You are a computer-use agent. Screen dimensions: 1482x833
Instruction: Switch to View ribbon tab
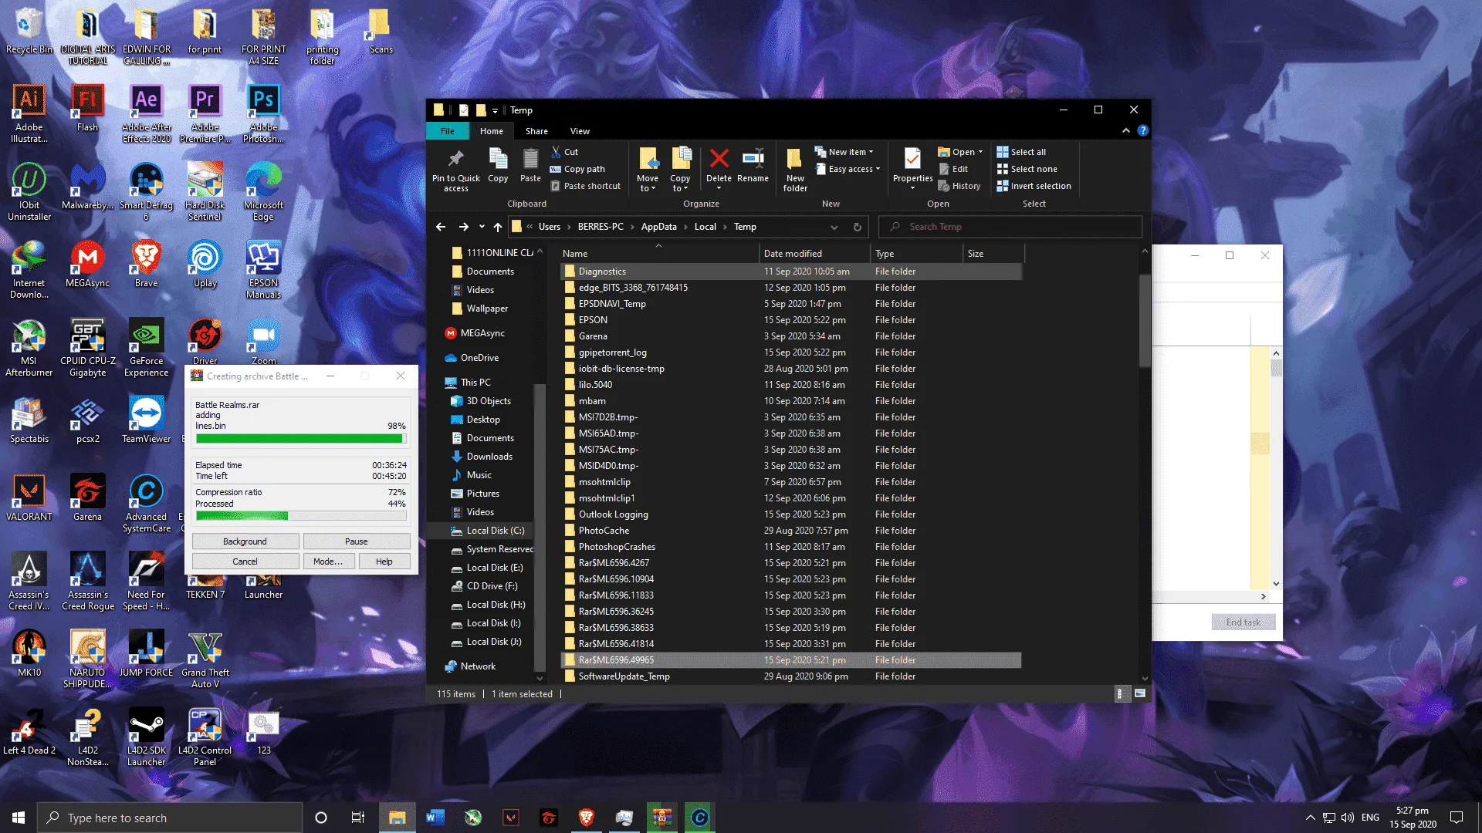pyautogui.click(x=580, y=131)
